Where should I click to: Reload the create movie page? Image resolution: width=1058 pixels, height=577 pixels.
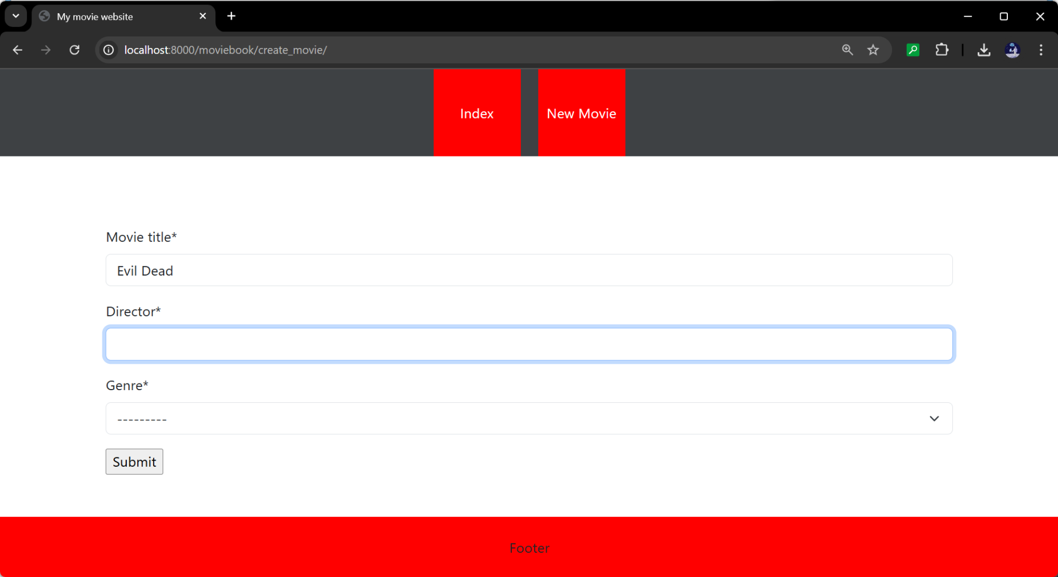click(74, 50)
